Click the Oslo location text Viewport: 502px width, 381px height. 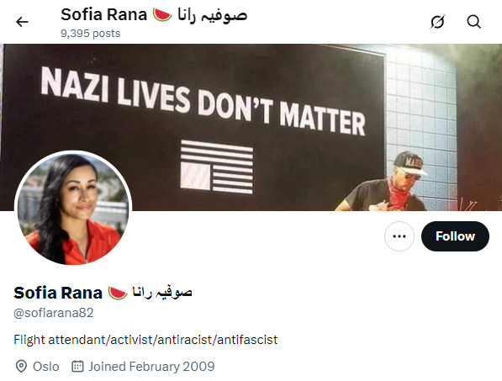46,367
